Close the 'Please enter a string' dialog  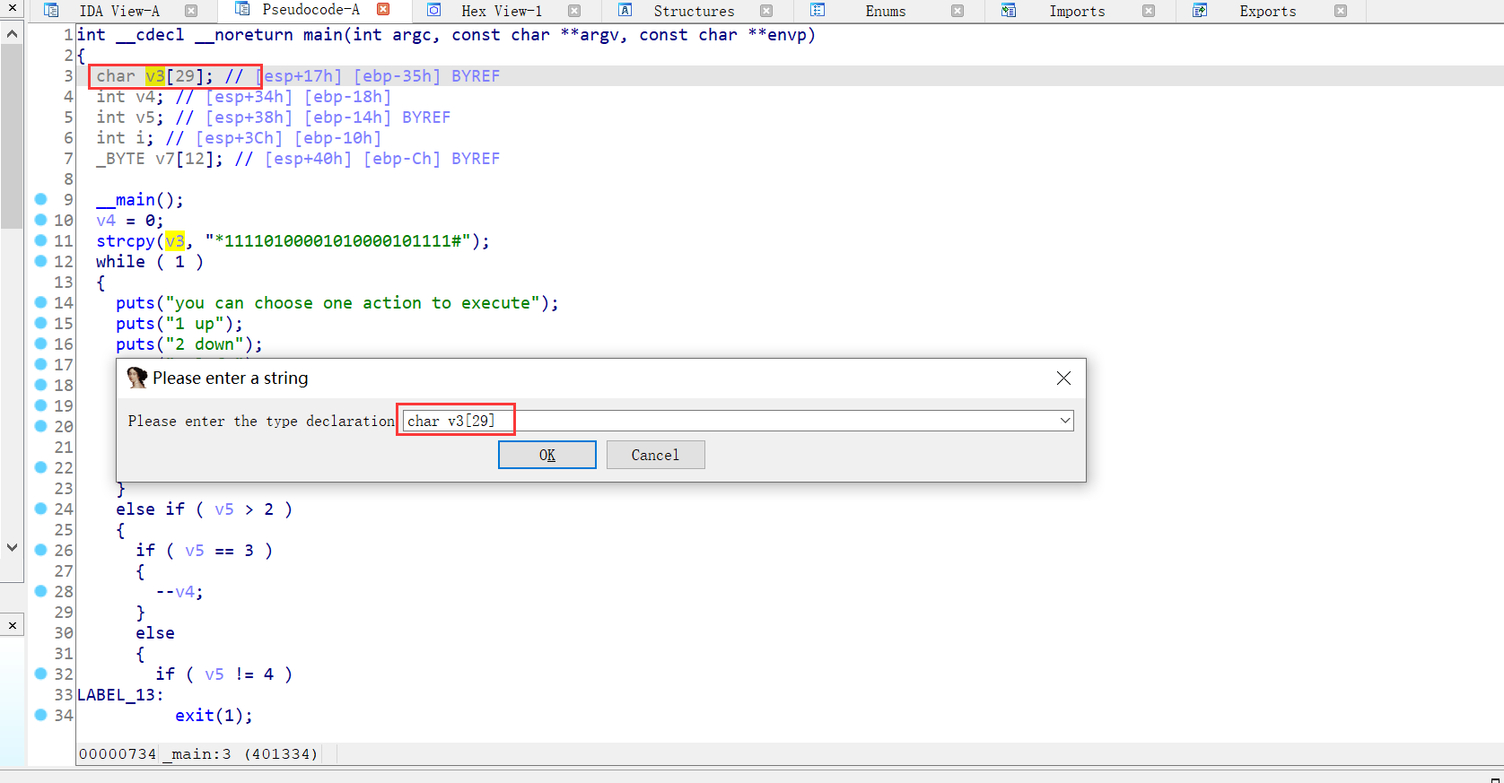[1063, 378]
